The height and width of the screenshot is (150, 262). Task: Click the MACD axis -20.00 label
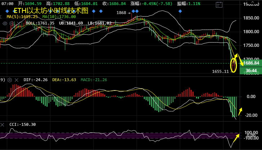(251, 115)
